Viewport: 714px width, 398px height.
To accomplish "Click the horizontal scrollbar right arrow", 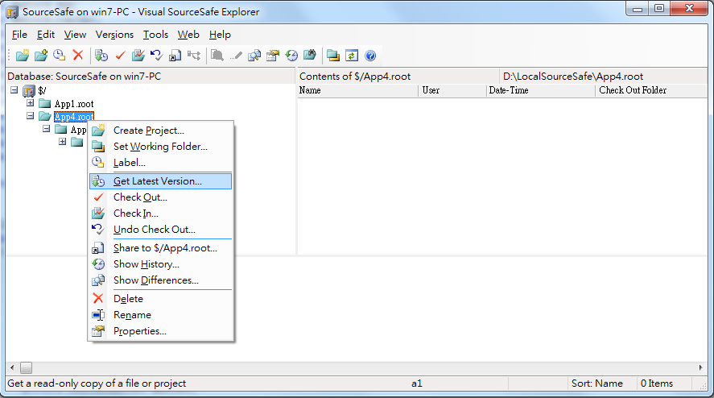I will coord(701,367).
